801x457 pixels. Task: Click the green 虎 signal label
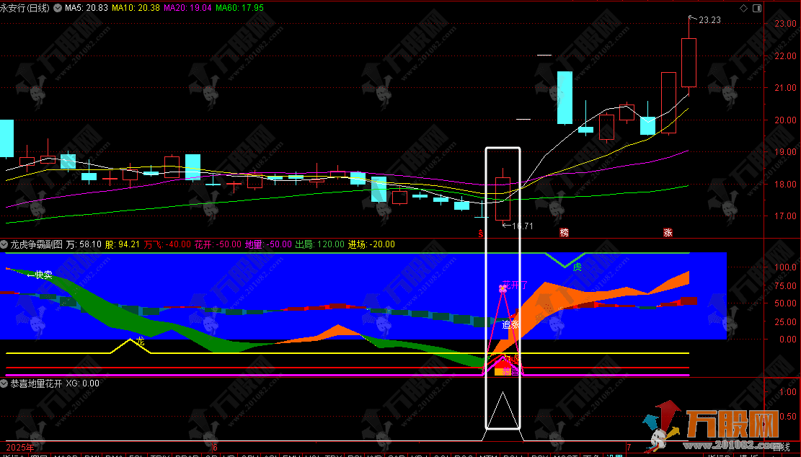(x=577, y=267)
